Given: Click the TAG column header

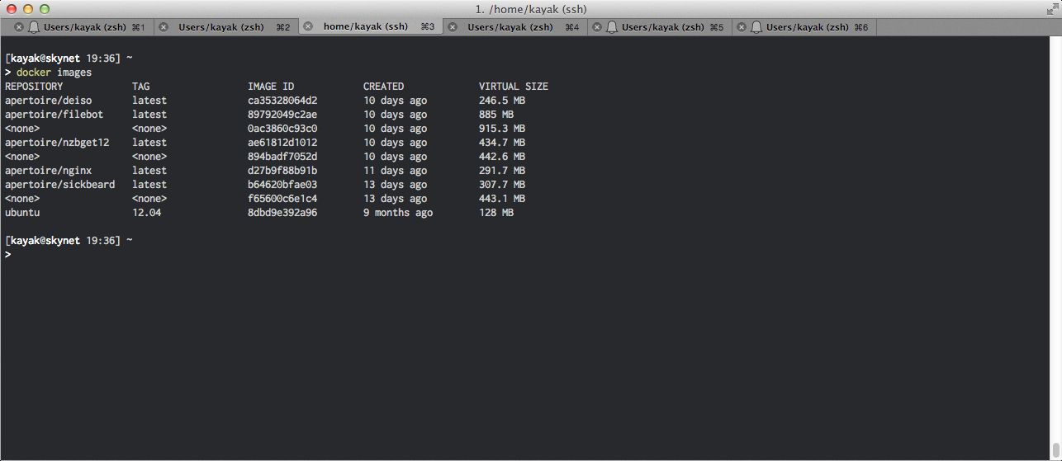Looking at the screenshot, I should (140, 87).
